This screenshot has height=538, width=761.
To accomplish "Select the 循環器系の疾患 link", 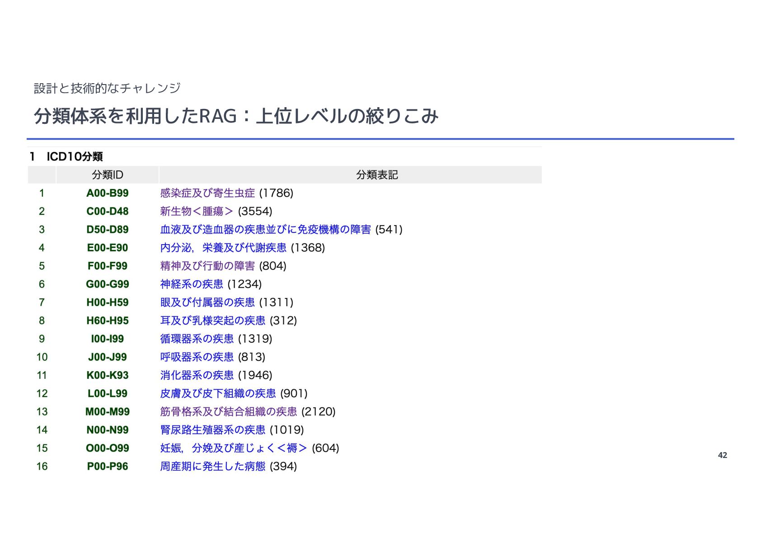I will pyautogui.click(x=197, y=339).
